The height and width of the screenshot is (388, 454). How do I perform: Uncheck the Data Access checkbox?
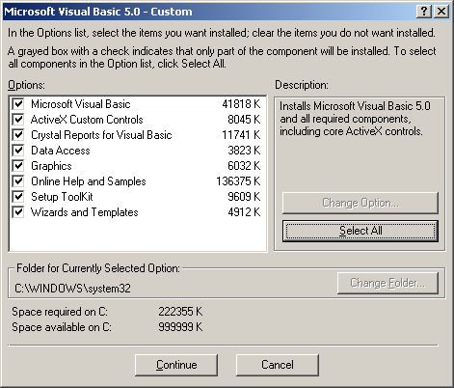tap(18, 151)
